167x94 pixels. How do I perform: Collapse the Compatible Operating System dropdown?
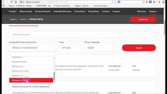click(x=32, y=48)
